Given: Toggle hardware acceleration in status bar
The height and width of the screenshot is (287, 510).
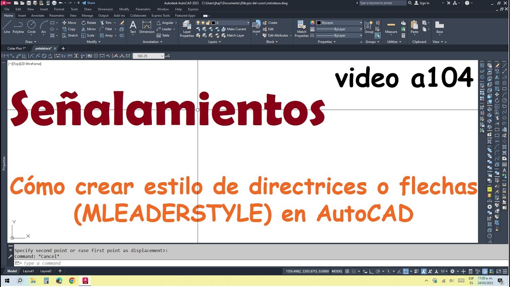Looking at the screenshot, I should click(484, 271).
